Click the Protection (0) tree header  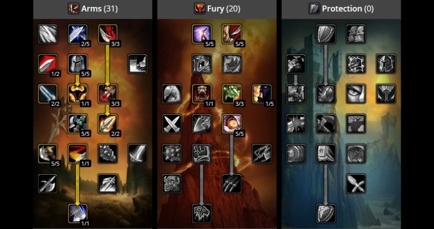click(341, 9)
